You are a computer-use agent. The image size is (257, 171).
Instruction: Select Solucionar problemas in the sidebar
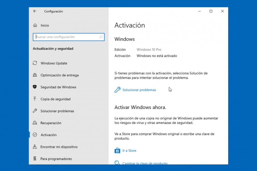click(x=57, y=111)
